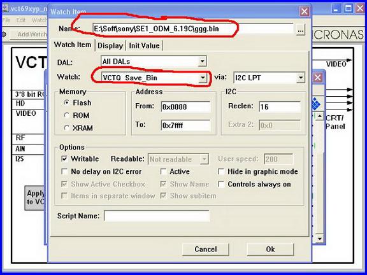Expand the Watch dropdown VCTQ_Save_Bin

[x=203, y=78]
